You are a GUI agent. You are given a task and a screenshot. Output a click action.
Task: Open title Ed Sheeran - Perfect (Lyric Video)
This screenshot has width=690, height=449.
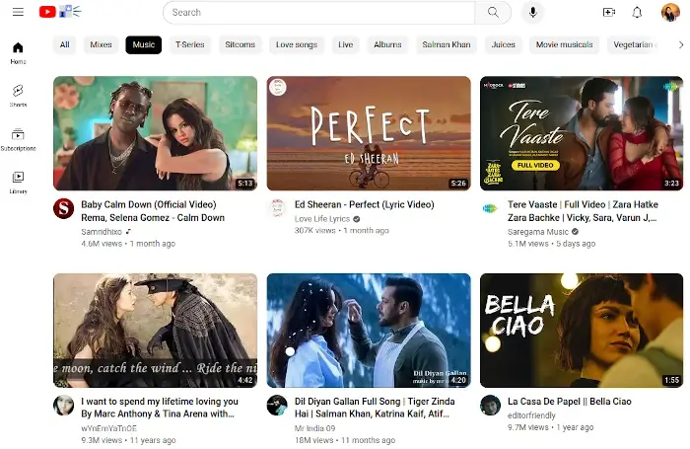(x=365, y=204)
